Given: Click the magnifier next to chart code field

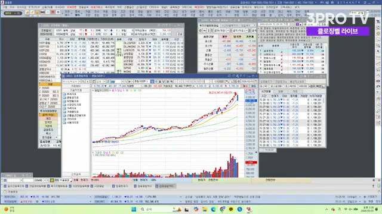Looking at the screenshot, I should pyautogui.click(x=126, y=81).
